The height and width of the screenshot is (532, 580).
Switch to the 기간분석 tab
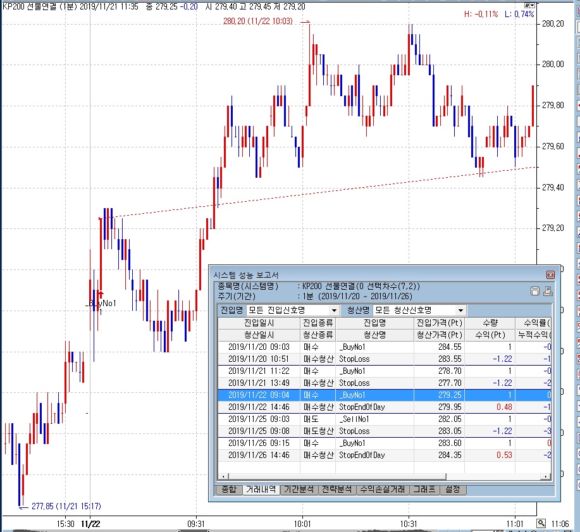(x=299, y=490)
